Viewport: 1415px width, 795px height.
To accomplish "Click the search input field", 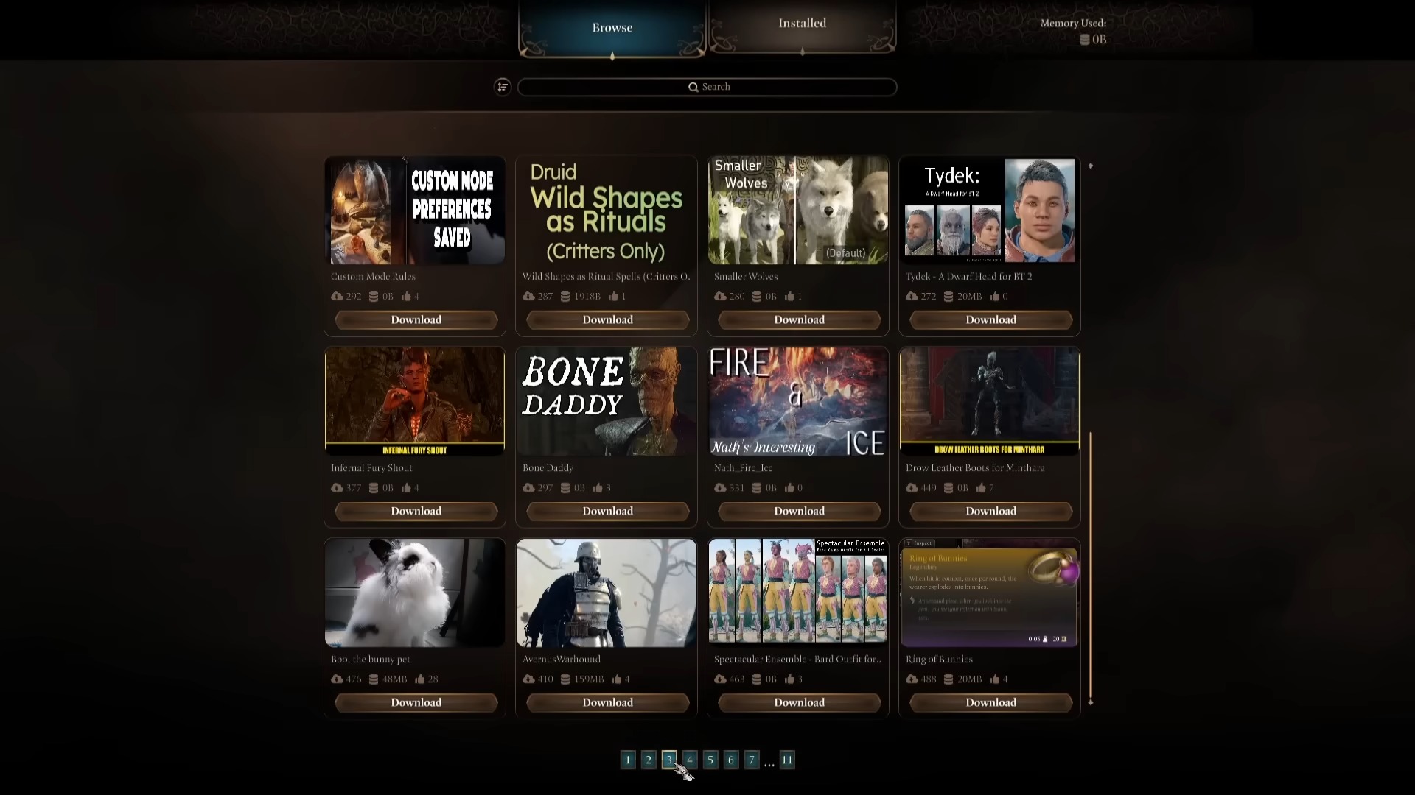I will (x=707, y=86).
